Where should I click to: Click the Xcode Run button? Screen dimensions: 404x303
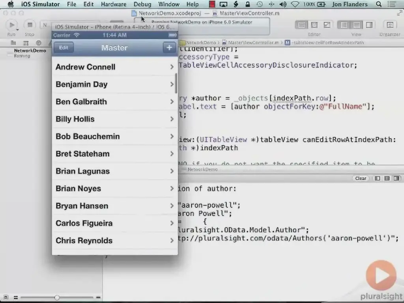11,25
